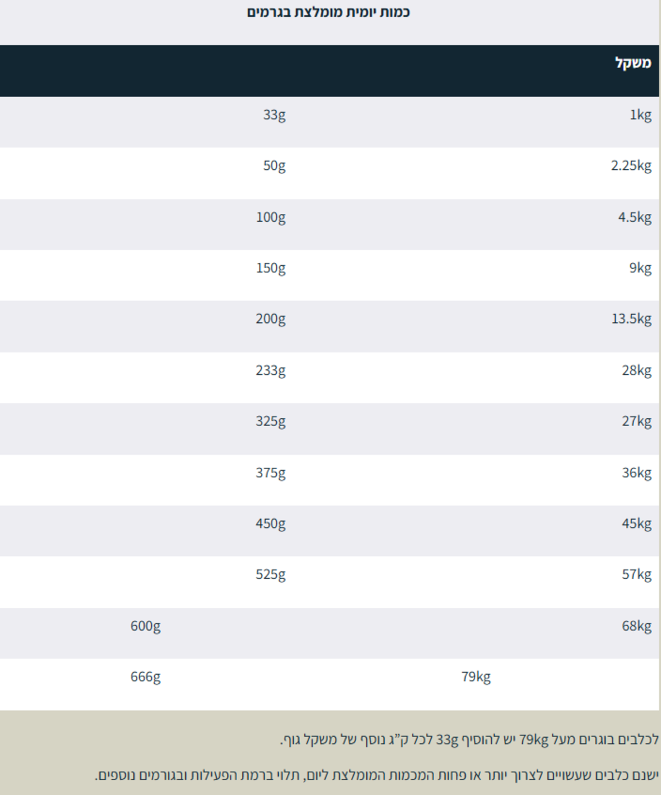Select the 2.25kg weight cell

tap(631, 166)
